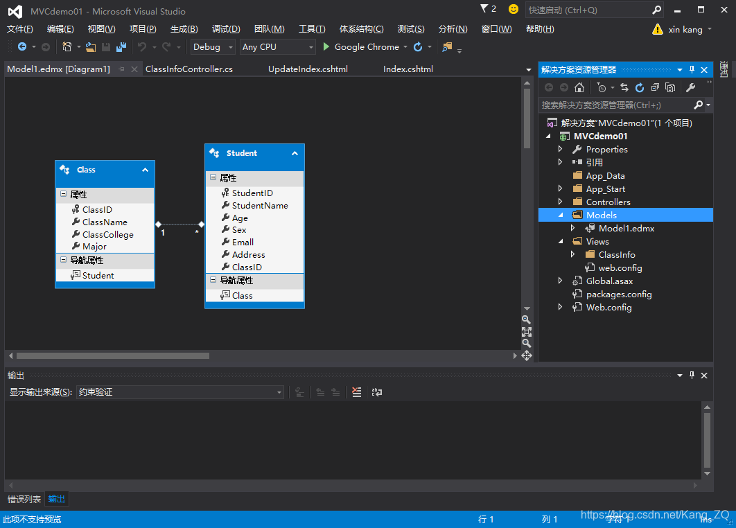This screenshot has height=528, width=736.
Task: Open the open-tabs overflow dropdown
Action: (x=529, y=70)
